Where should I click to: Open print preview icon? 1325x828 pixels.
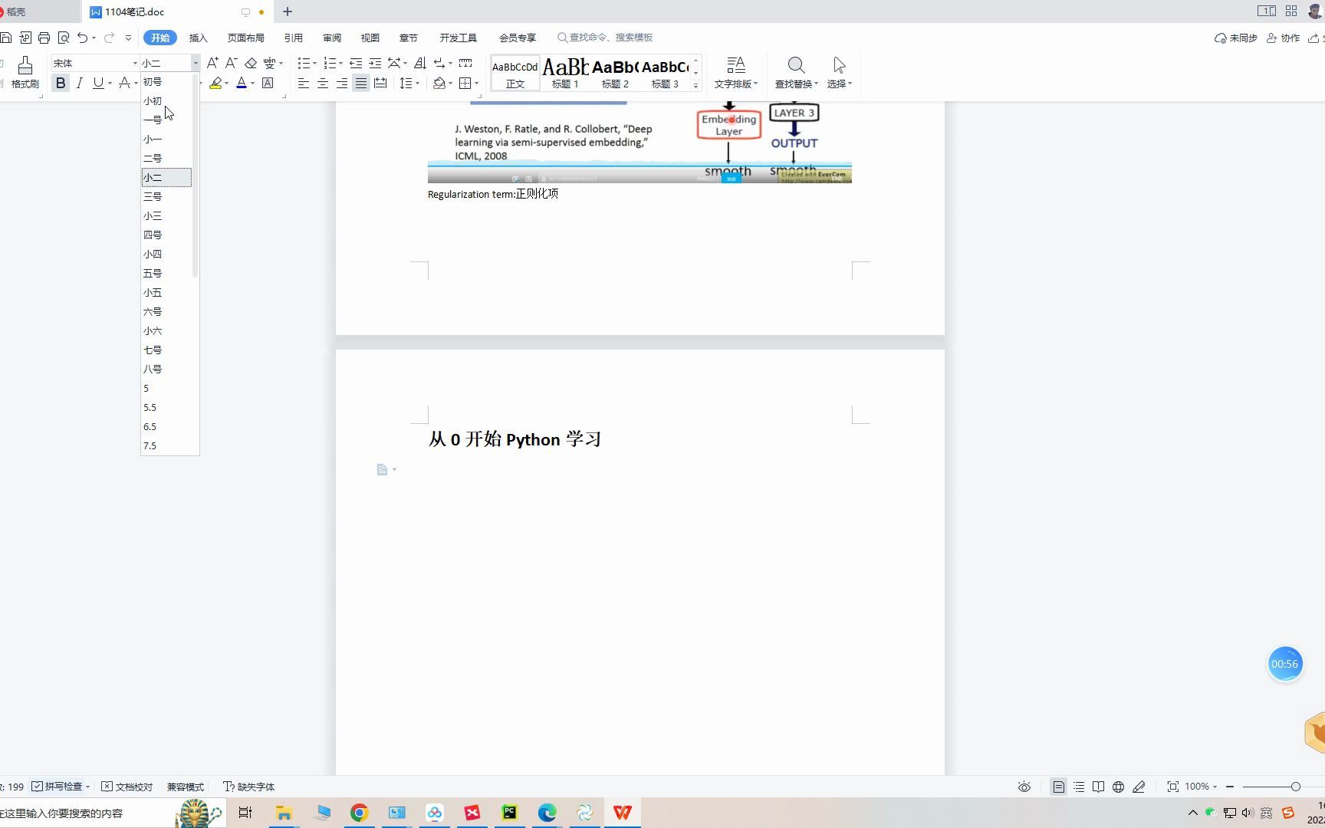pyautogui.click(x=64, y=38)
